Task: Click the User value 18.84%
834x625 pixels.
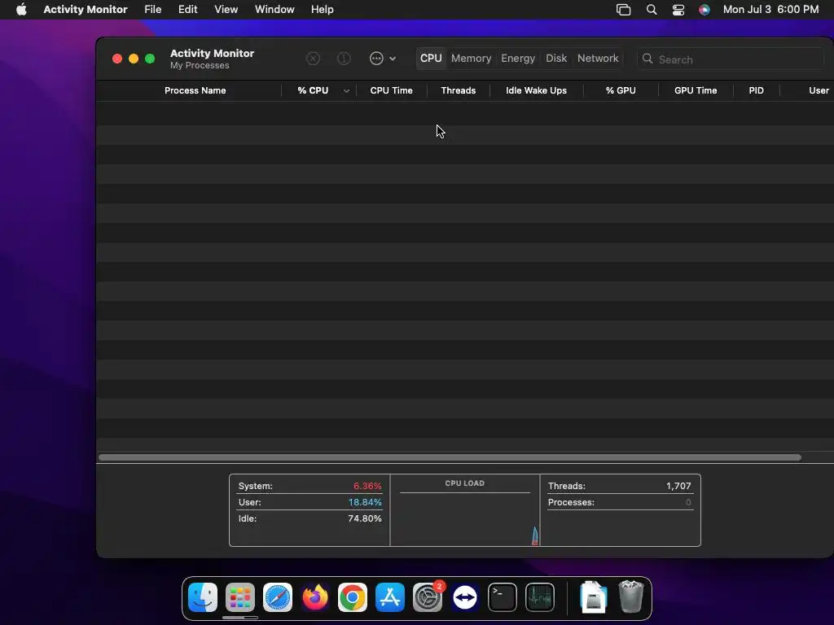Action: pos(365,502)
